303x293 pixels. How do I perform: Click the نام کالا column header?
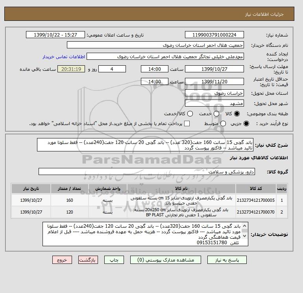coord(181,188)
